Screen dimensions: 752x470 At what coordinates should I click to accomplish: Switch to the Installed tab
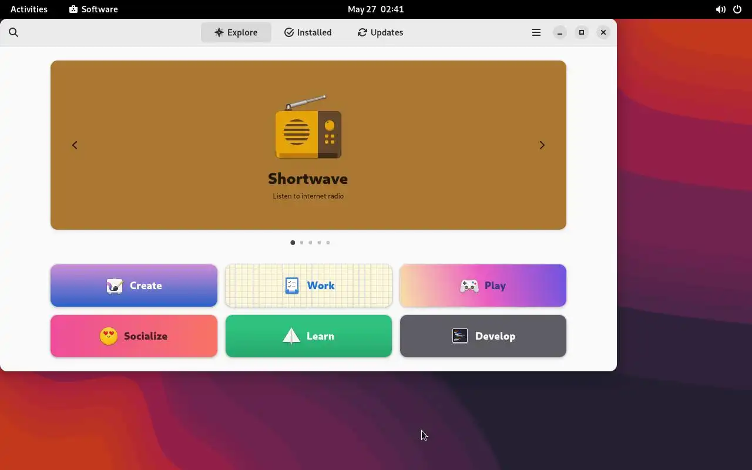coord(308,32)
